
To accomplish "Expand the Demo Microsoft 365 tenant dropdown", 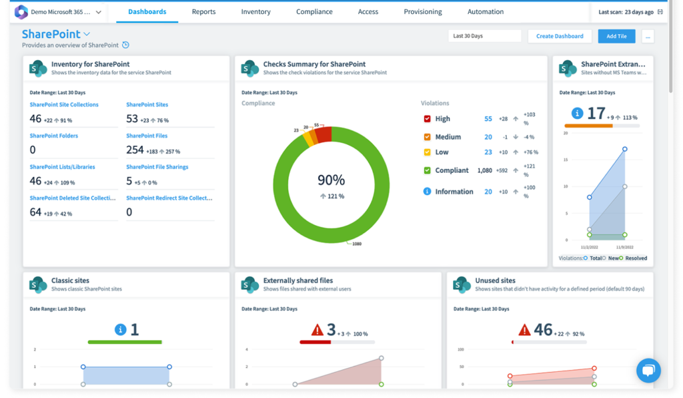I will pos(99,12).
